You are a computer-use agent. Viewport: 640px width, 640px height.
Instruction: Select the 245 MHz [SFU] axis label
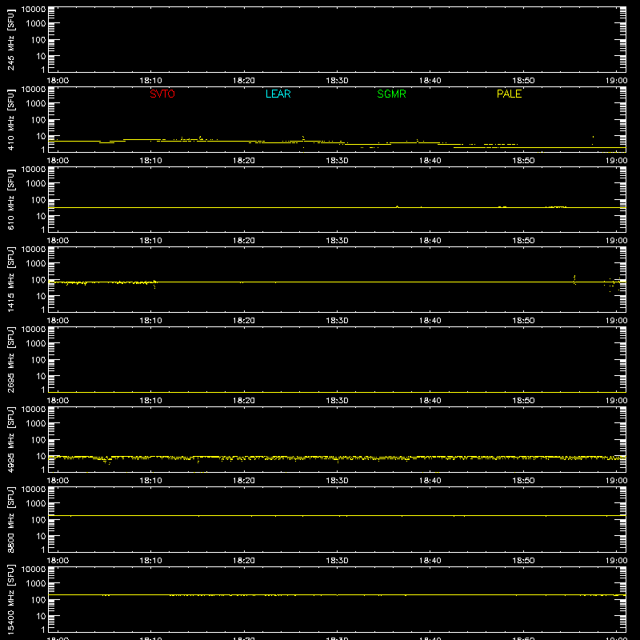(x=10, y=39)
